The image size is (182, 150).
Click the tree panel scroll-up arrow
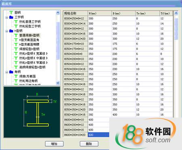coord(58,13)
